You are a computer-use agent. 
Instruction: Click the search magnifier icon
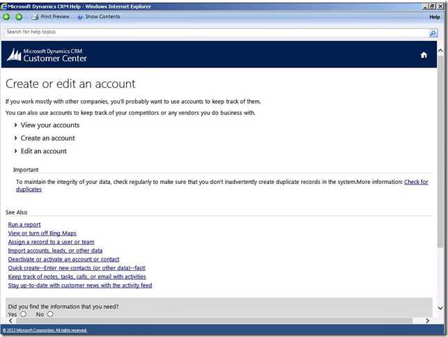(433, 33)
